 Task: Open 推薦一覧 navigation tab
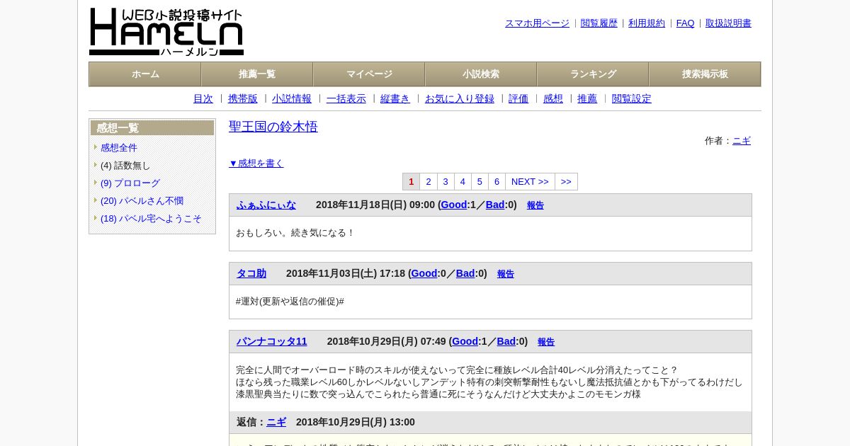click(257, 74)
